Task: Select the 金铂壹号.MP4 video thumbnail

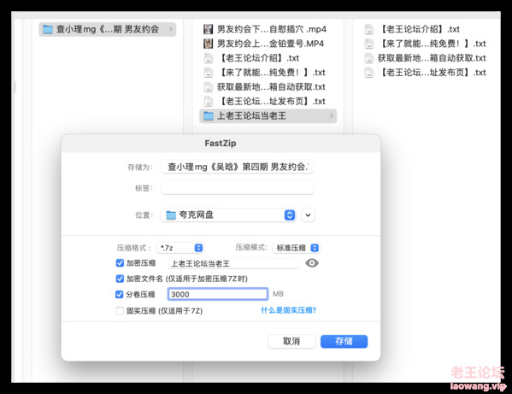Action: [x=209, y=44]
